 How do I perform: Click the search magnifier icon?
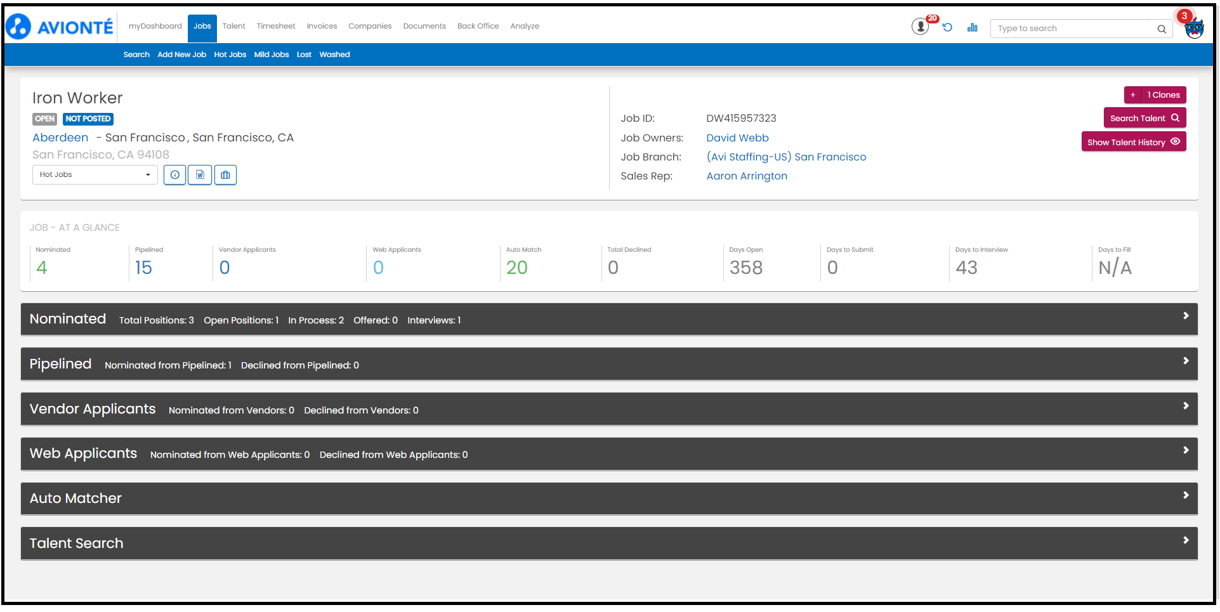coord(1162,29)
